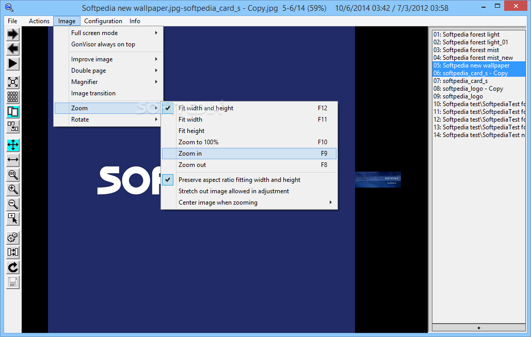Viewport: 531px width, 337px height.
Task: Go to next image with right arrow
Action: 13,34
